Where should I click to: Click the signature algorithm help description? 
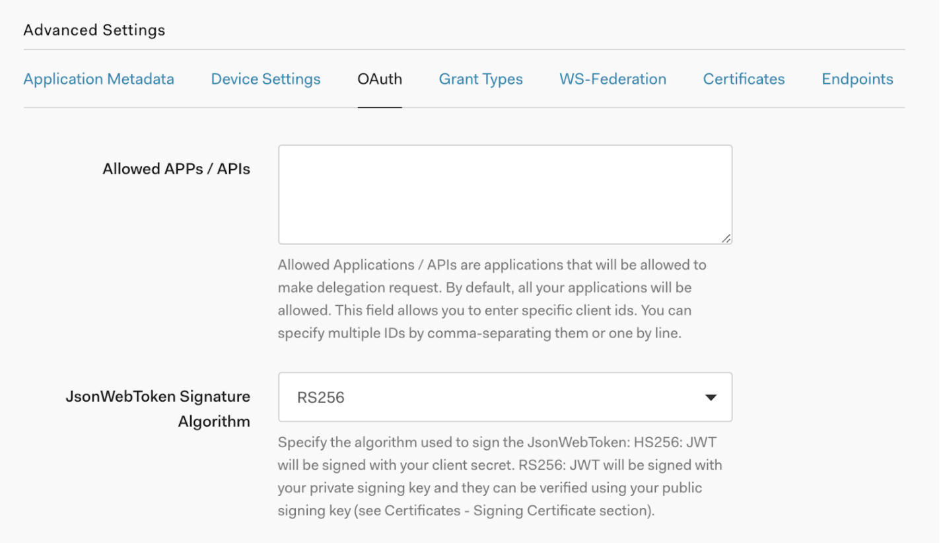(499, 476)
